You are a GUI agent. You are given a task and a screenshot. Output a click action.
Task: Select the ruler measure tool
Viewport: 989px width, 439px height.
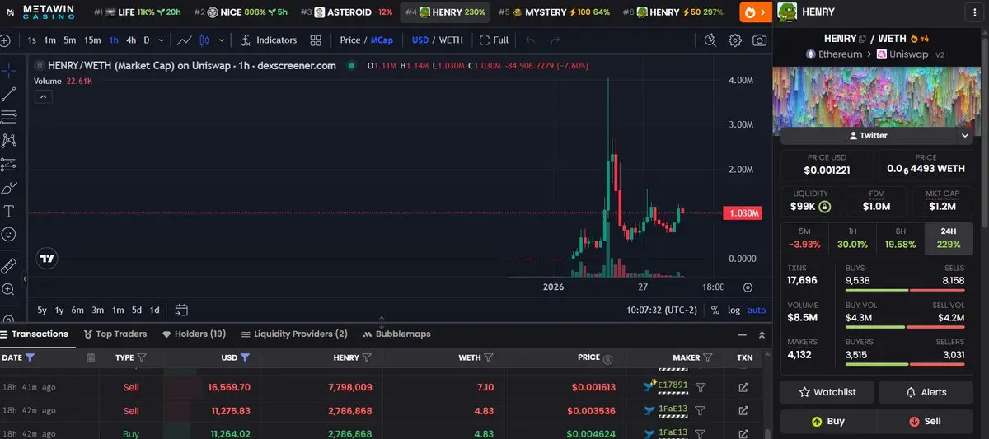coord(8,266)
